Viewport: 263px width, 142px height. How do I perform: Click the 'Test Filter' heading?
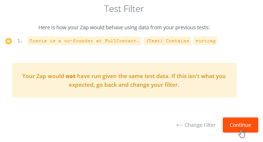[124, 9]
